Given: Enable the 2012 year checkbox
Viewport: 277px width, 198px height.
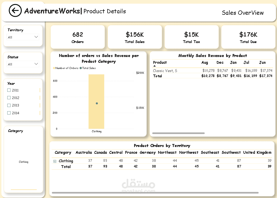Looking at the screenshot, I should (9, 97).
